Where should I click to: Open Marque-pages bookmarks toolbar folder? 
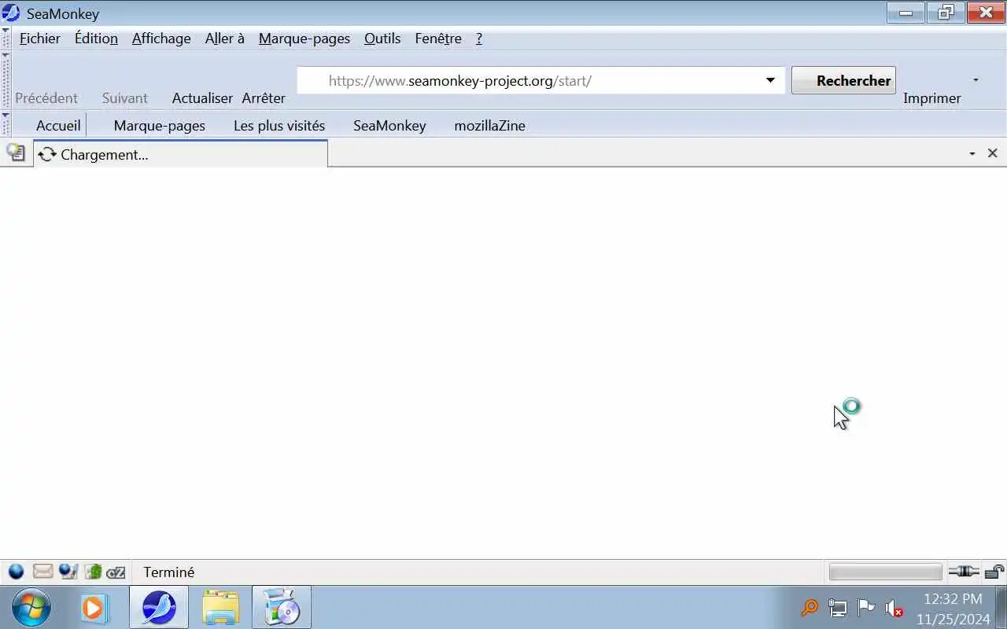(x=160, y=125)
